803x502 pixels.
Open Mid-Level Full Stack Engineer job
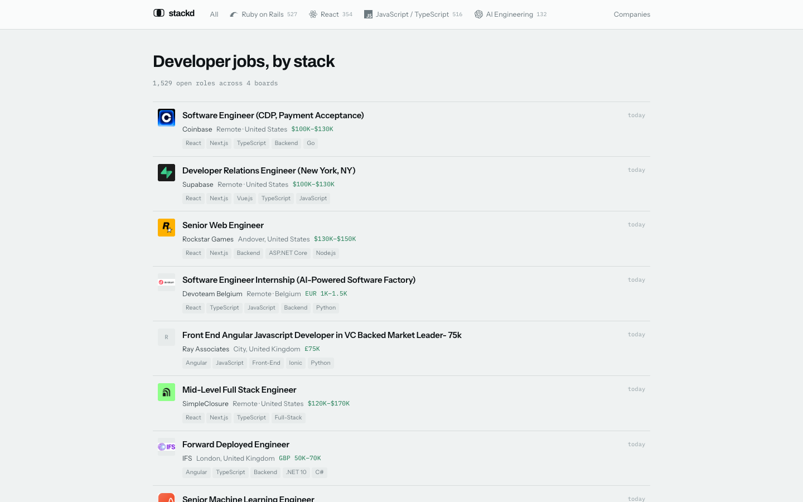[239, 390]
